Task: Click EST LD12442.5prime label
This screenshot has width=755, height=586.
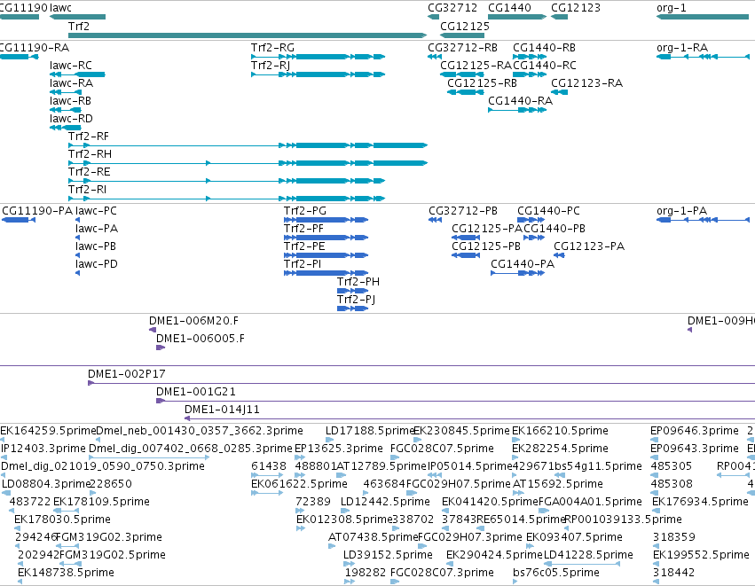Action: click(x=385, y=502)
